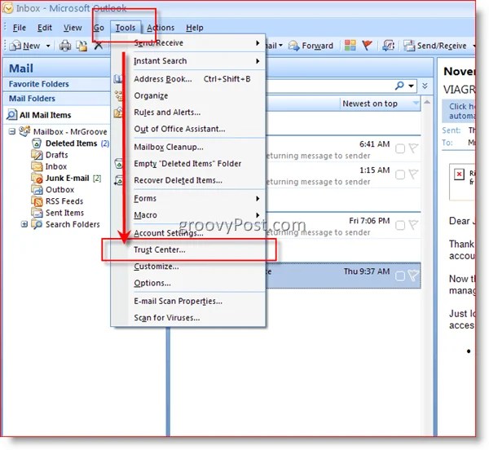Toggle category box on 1:15 AM message

[400, 174]
